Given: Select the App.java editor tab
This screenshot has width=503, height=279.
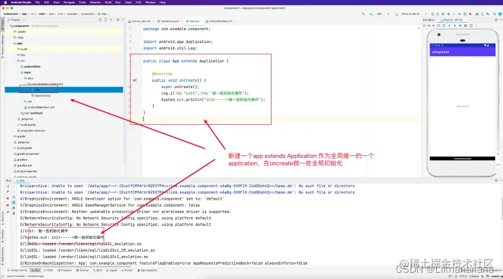Looking at the screenshot, I should pyautogui.click(x=193, y=21).
